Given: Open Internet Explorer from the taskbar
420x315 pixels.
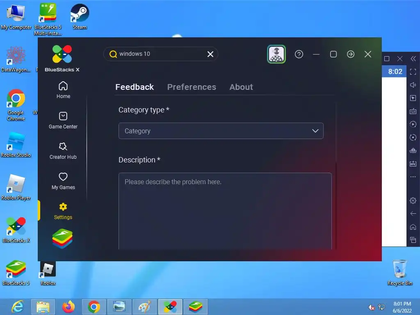Looking at the screenshot, I should click(x=18, y=307).
